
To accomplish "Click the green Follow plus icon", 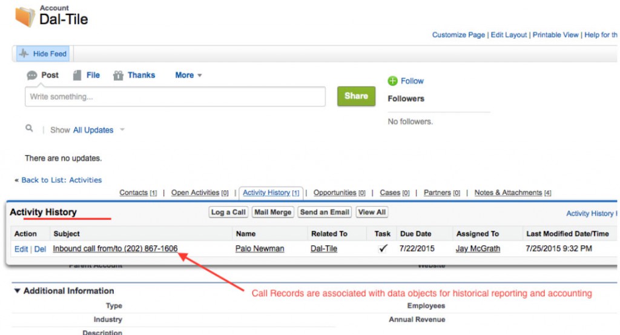I will click(x=392, y=81).
